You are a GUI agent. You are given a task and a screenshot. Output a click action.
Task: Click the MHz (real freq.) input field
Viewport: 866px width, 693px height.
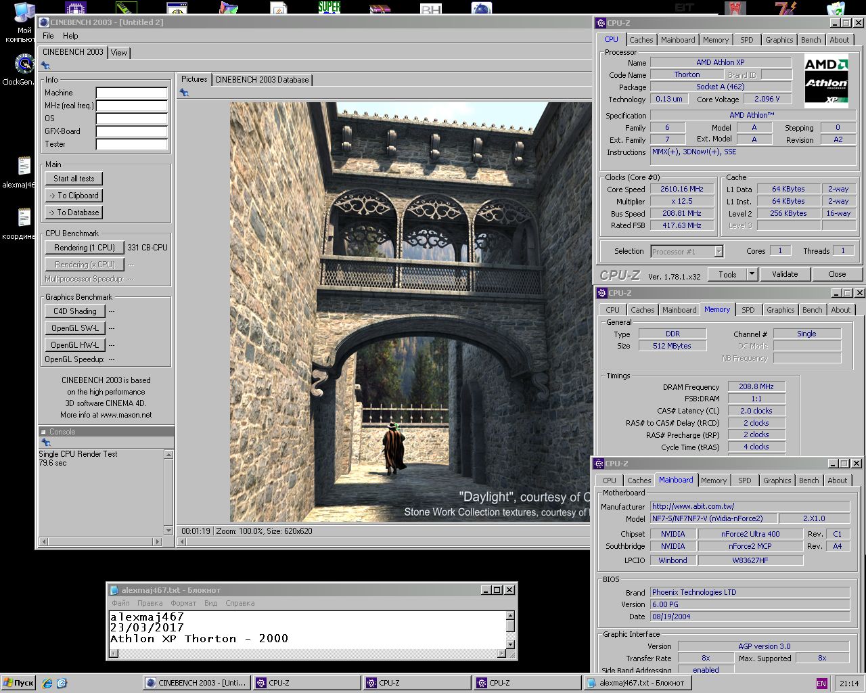pyautogui.click(x=131, y=106)
